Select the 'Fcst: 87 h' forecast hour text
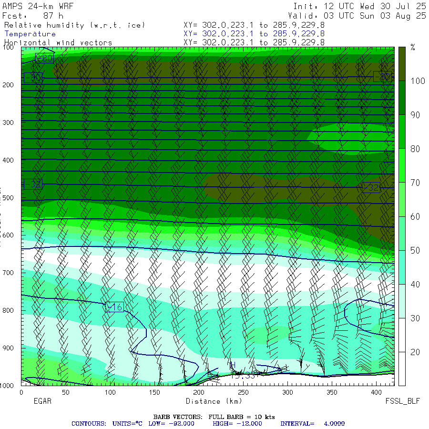The width and height of the screenshot is (429, 429). point(33,16)
